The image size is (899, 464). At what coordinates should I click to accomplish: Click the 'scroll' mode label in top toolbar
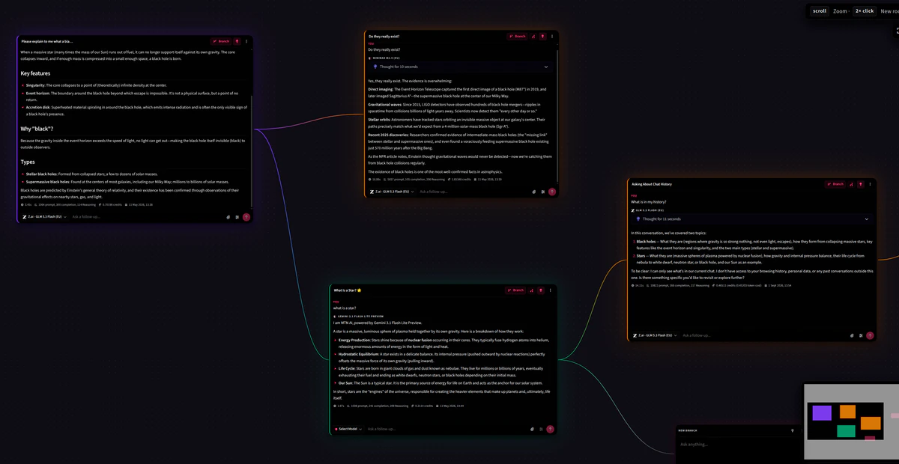click(x=820, y=11)
